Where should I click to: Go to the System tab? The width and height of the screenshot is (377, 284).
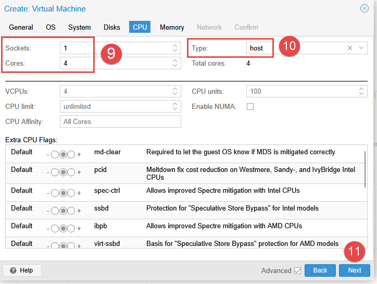click(x=79, y=27)
